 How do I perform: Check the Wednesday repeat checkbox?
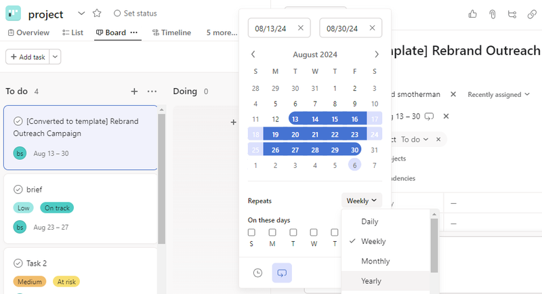(314, 232)
